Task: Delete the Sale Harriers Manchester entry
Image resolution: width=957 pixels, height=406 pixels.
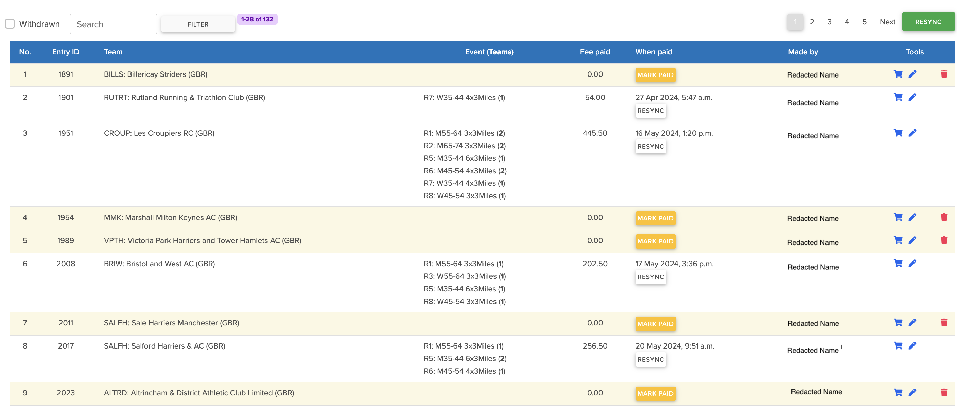Action: (x=944, y=322)
